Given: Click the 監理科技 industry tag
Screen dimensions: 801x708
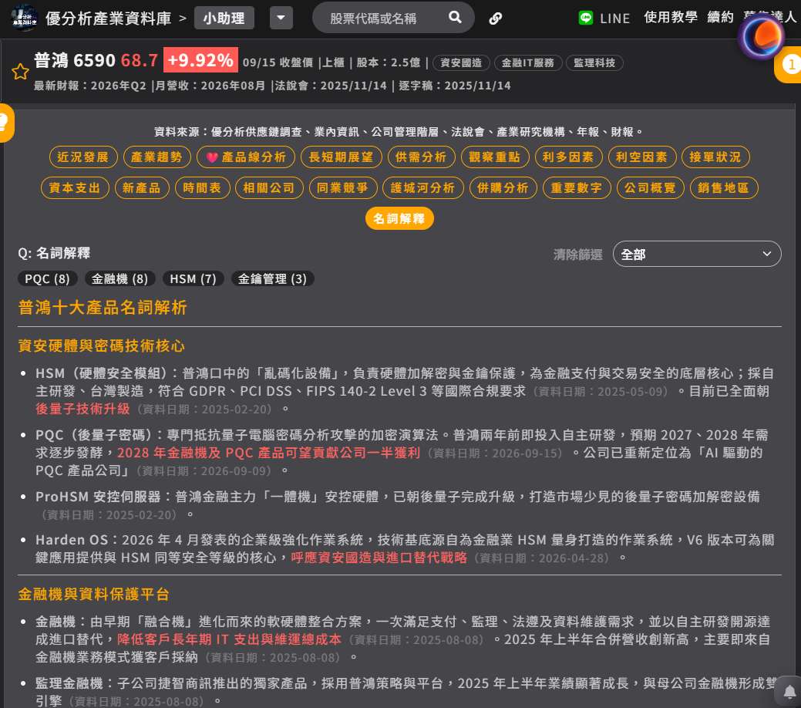Looking at the screenshot, I should pos(594,62).
